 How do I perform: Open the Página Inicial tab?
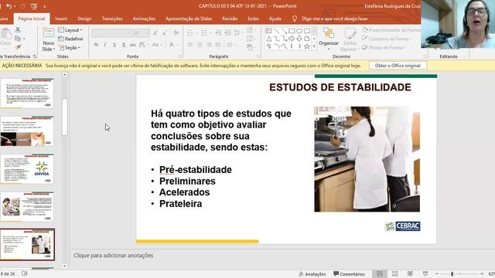coord(32,19)
